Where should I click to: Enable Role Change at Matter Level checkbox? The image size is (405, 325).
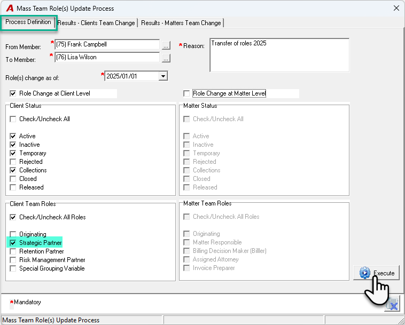pyautogui.click(x=186, y=93)
